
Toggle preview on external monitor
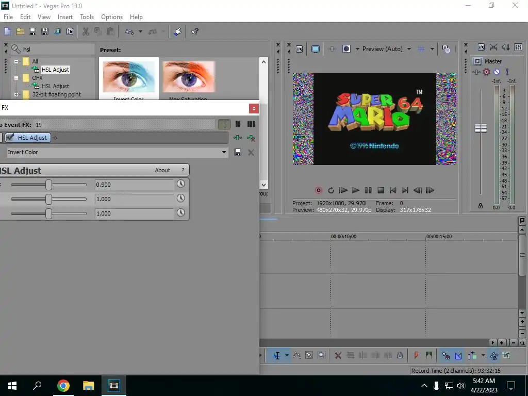tap(315, 49)
